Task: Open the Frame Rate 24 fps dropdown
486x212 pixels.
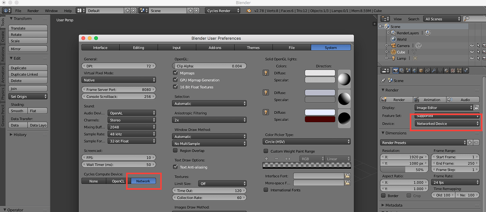Action: click(455, 182)
